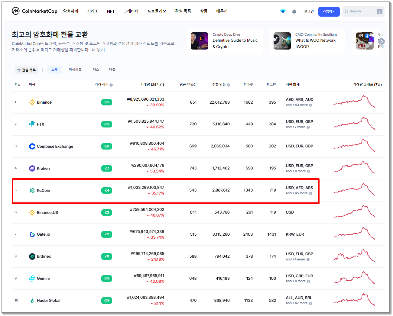
Task: Open the 거래소 menu
Action: [x=93, y=11]
